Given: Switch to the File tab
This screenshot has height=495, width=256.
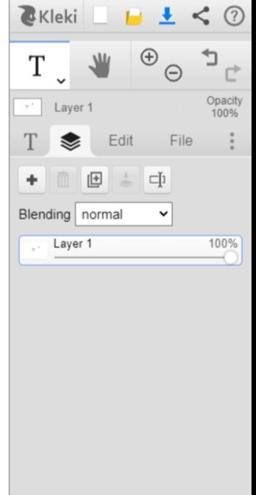Looking at the screenshot, I should click(181, 140).
